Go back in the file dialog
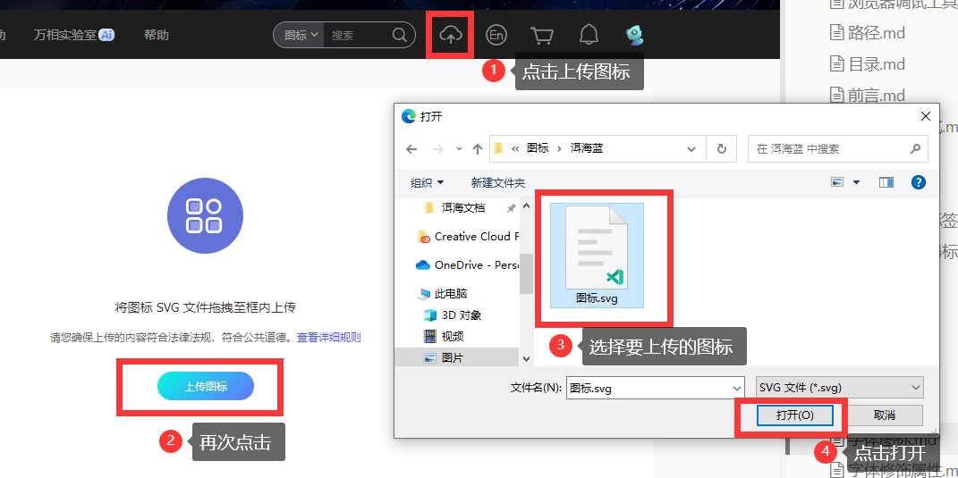The image size is (958, 478). tap(411, 149)
